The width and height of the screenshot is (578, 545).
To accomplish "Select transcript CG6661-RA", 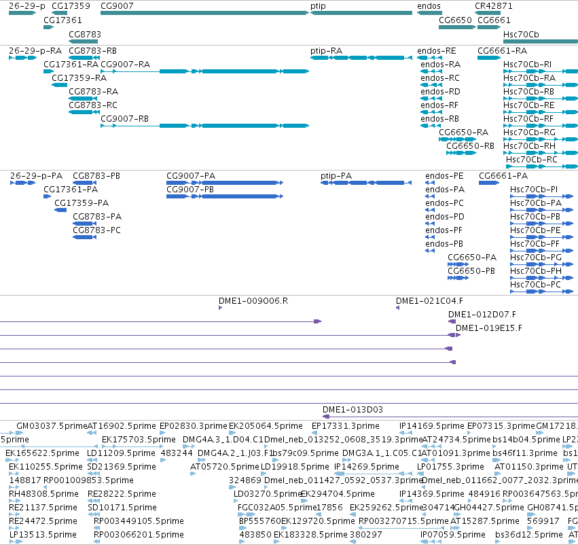I will [x=489, y=58].
